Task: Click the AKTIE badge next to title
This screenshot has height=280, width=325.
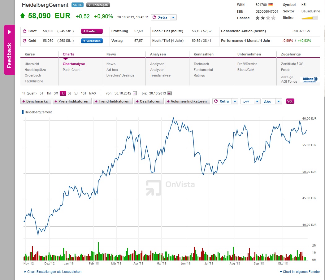Action: point(77,5)
